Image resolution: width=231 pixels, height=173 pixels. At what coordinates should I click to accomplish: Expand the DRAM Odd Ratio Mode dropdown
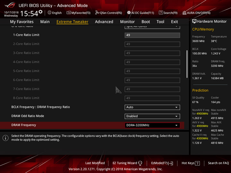click(x=152, y=116)
